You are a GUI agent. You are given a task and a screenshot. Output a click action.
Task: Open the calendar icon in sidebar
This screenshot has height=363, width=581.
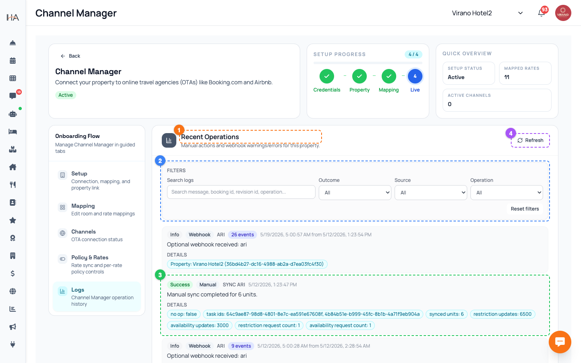click(13, 60)
